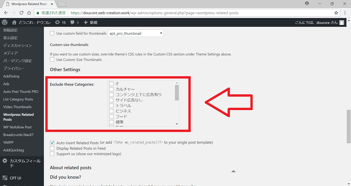Click the どうこれ - ドウコレ site name link
This screenshot has width=351, height=186.
click(x=35, y=22)
